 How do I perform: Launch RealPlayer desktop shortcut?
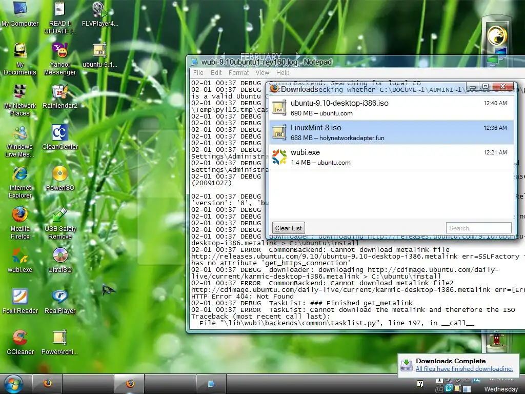[60, 302]
